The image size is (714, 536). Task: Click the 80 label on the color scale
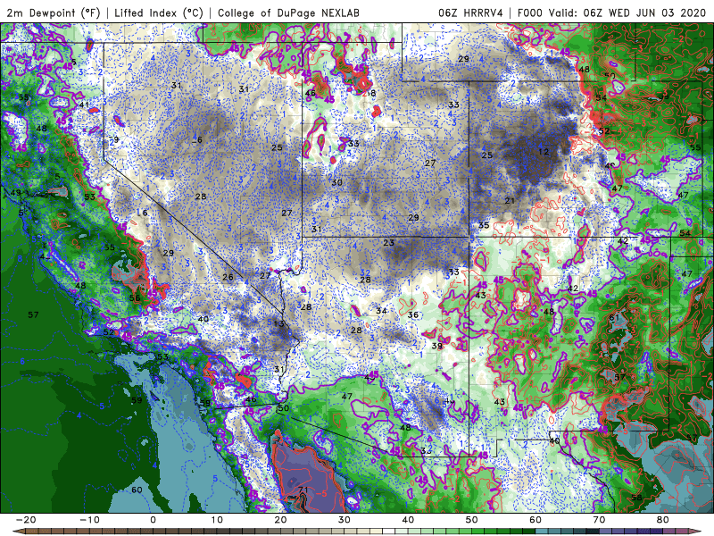[x=663, y=520]
